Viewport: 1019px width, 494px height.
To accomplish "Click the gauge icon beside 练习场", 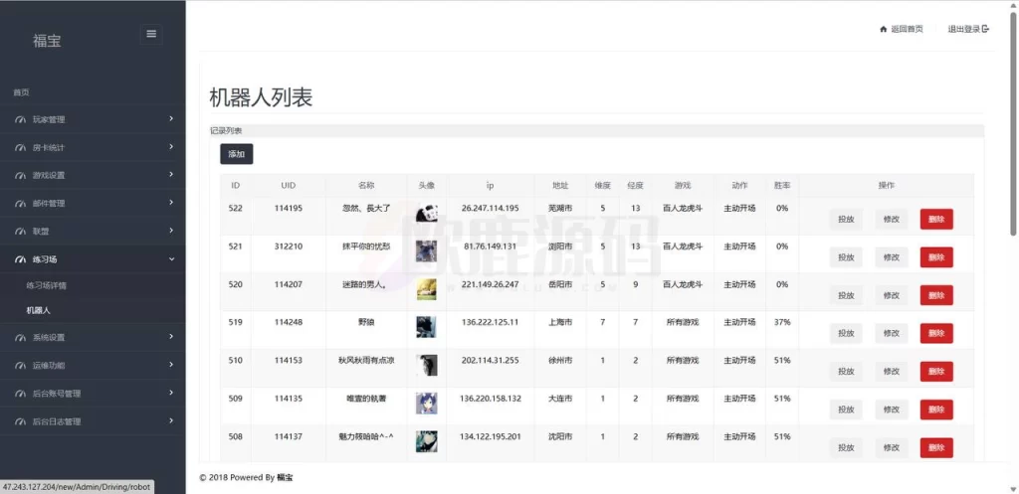I will pyautogui.click(x=20, y=259).
